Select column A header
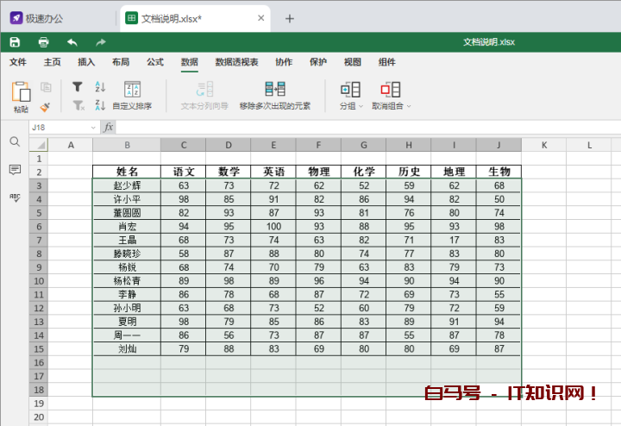This screenshot has height=426, width=621. point(71,145)
